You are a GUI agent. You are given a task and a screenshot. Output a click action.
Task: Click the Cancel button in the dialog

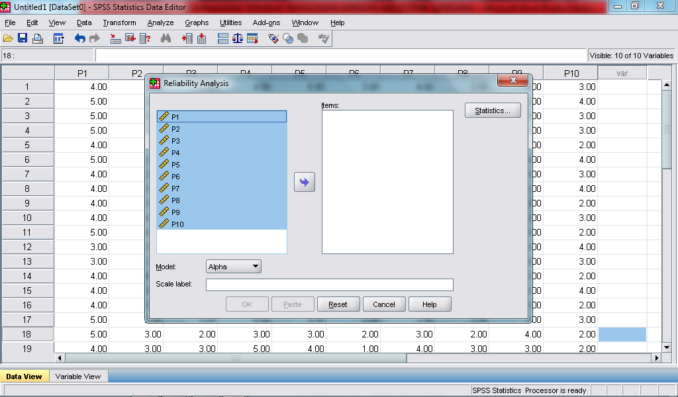(384, 304)
